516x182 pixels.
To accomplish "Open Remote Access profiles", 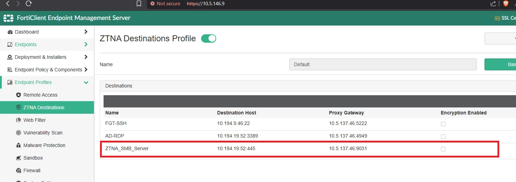I will click(x=40, y=95).
